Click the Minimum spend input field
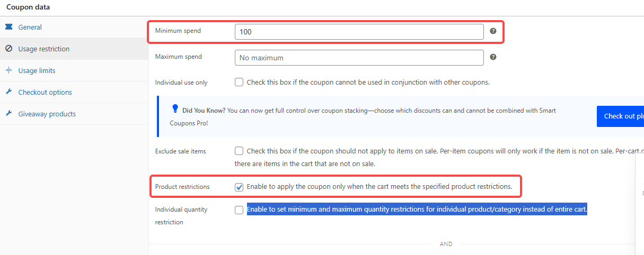 (359, 32)
